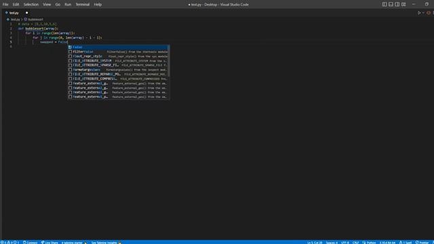This screenshot has height=244, width=434.
Task: Toggle the secondary side bar layout icon
Action: (x=397, y=5)
